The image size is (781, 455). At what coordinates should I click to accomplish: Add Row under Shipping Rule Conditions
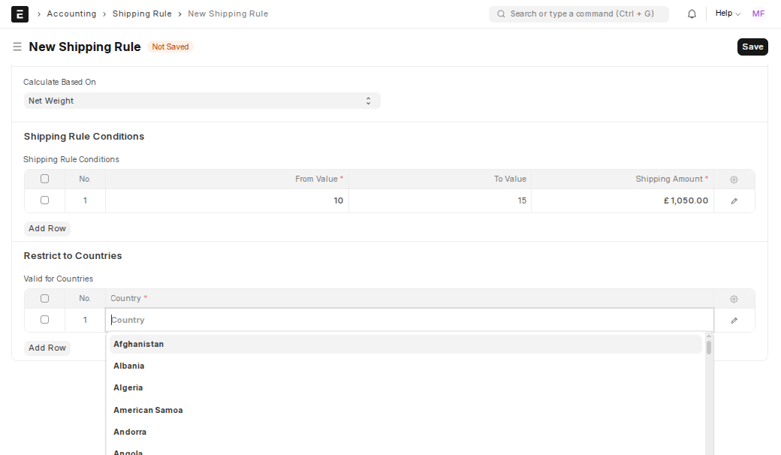tap(47, 228)
